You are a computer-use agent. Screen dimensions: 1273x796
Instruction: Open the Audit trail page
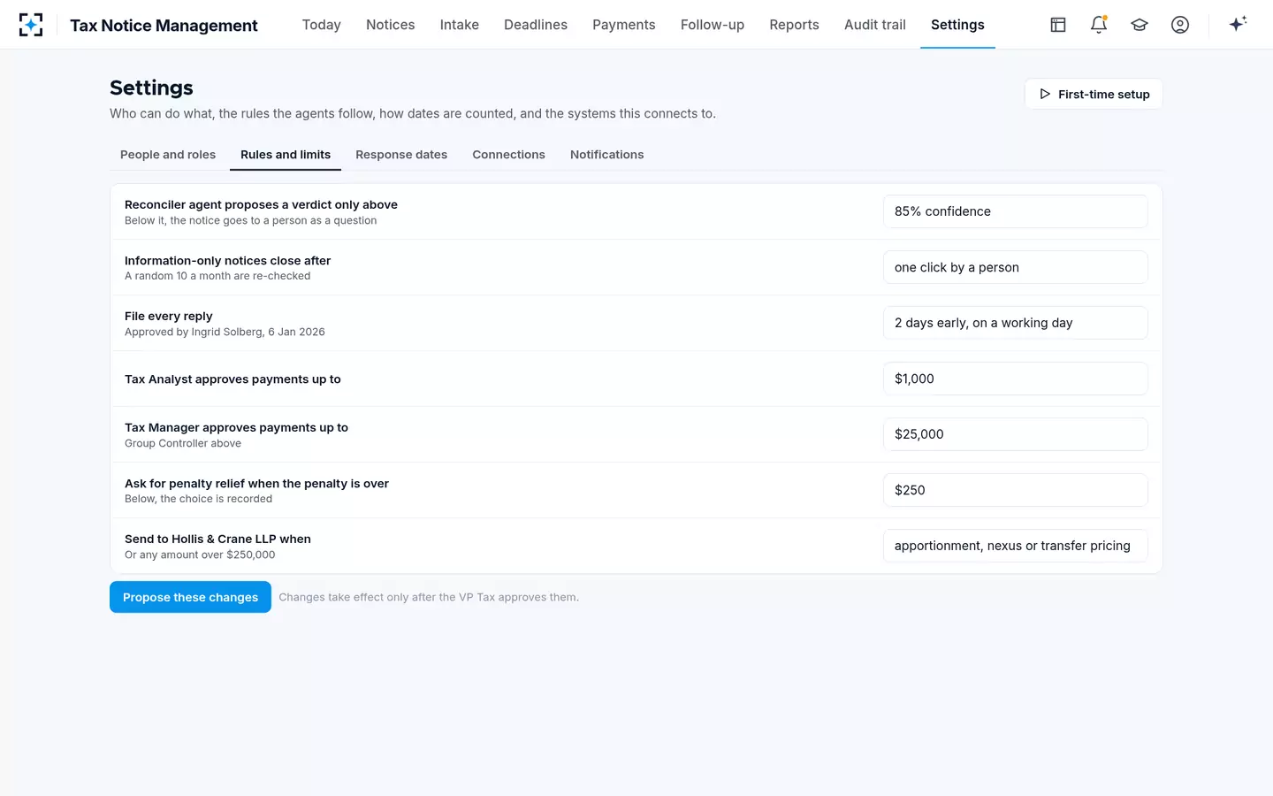pyautogui.click(x=875, y=25)
